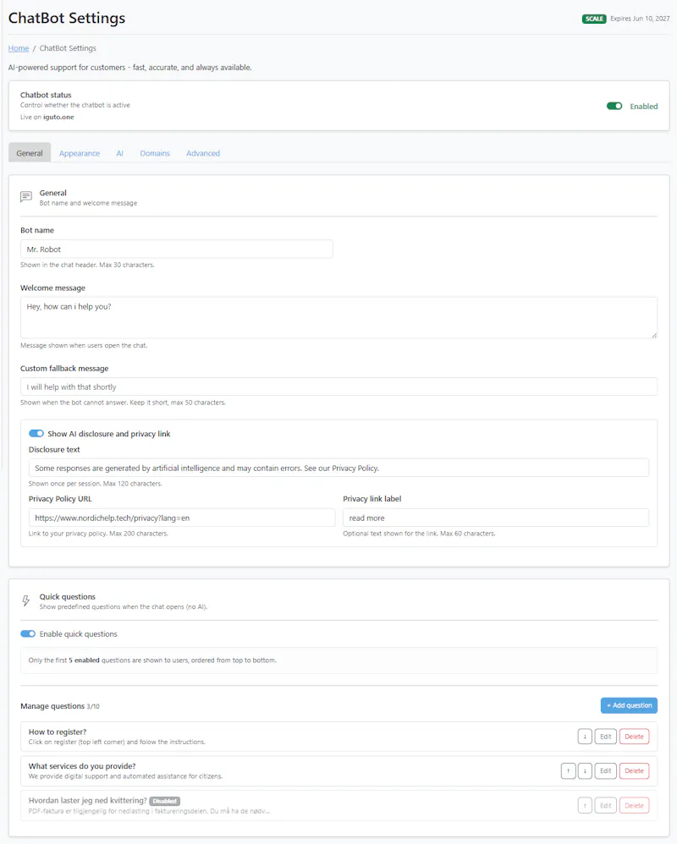Image resolution: width=677 pixels, height=844 pixels.
Task: Move 'What services do you provide?' up
Action: 568,770
